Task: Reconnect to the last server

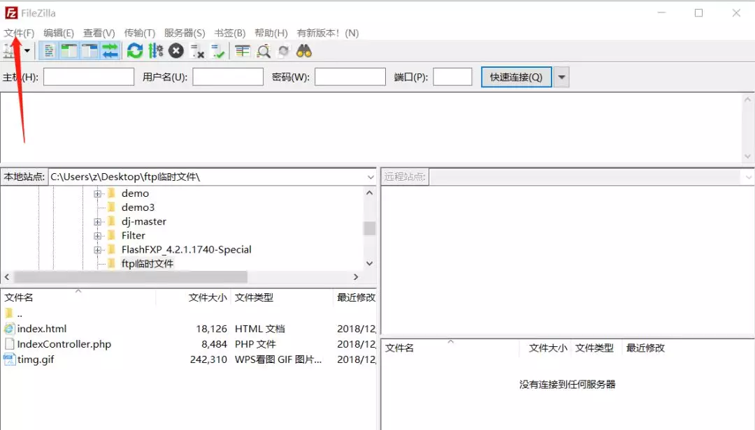Action: [217, 51]
